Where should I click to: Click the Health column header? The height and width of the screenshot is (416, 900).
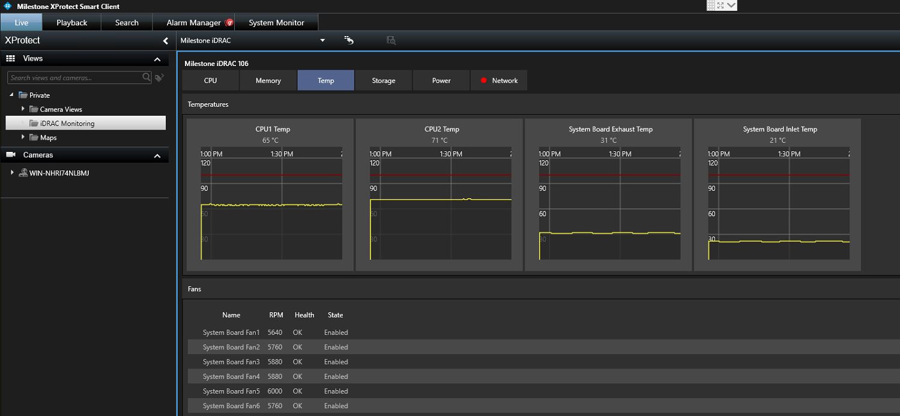tap(304, 315)
